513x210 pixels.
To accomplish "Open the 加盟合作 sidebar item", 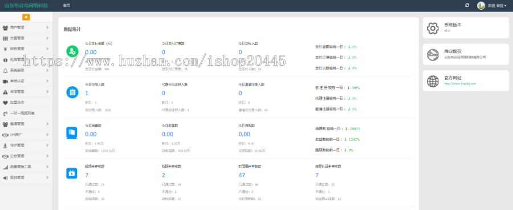I will point(26,103).
